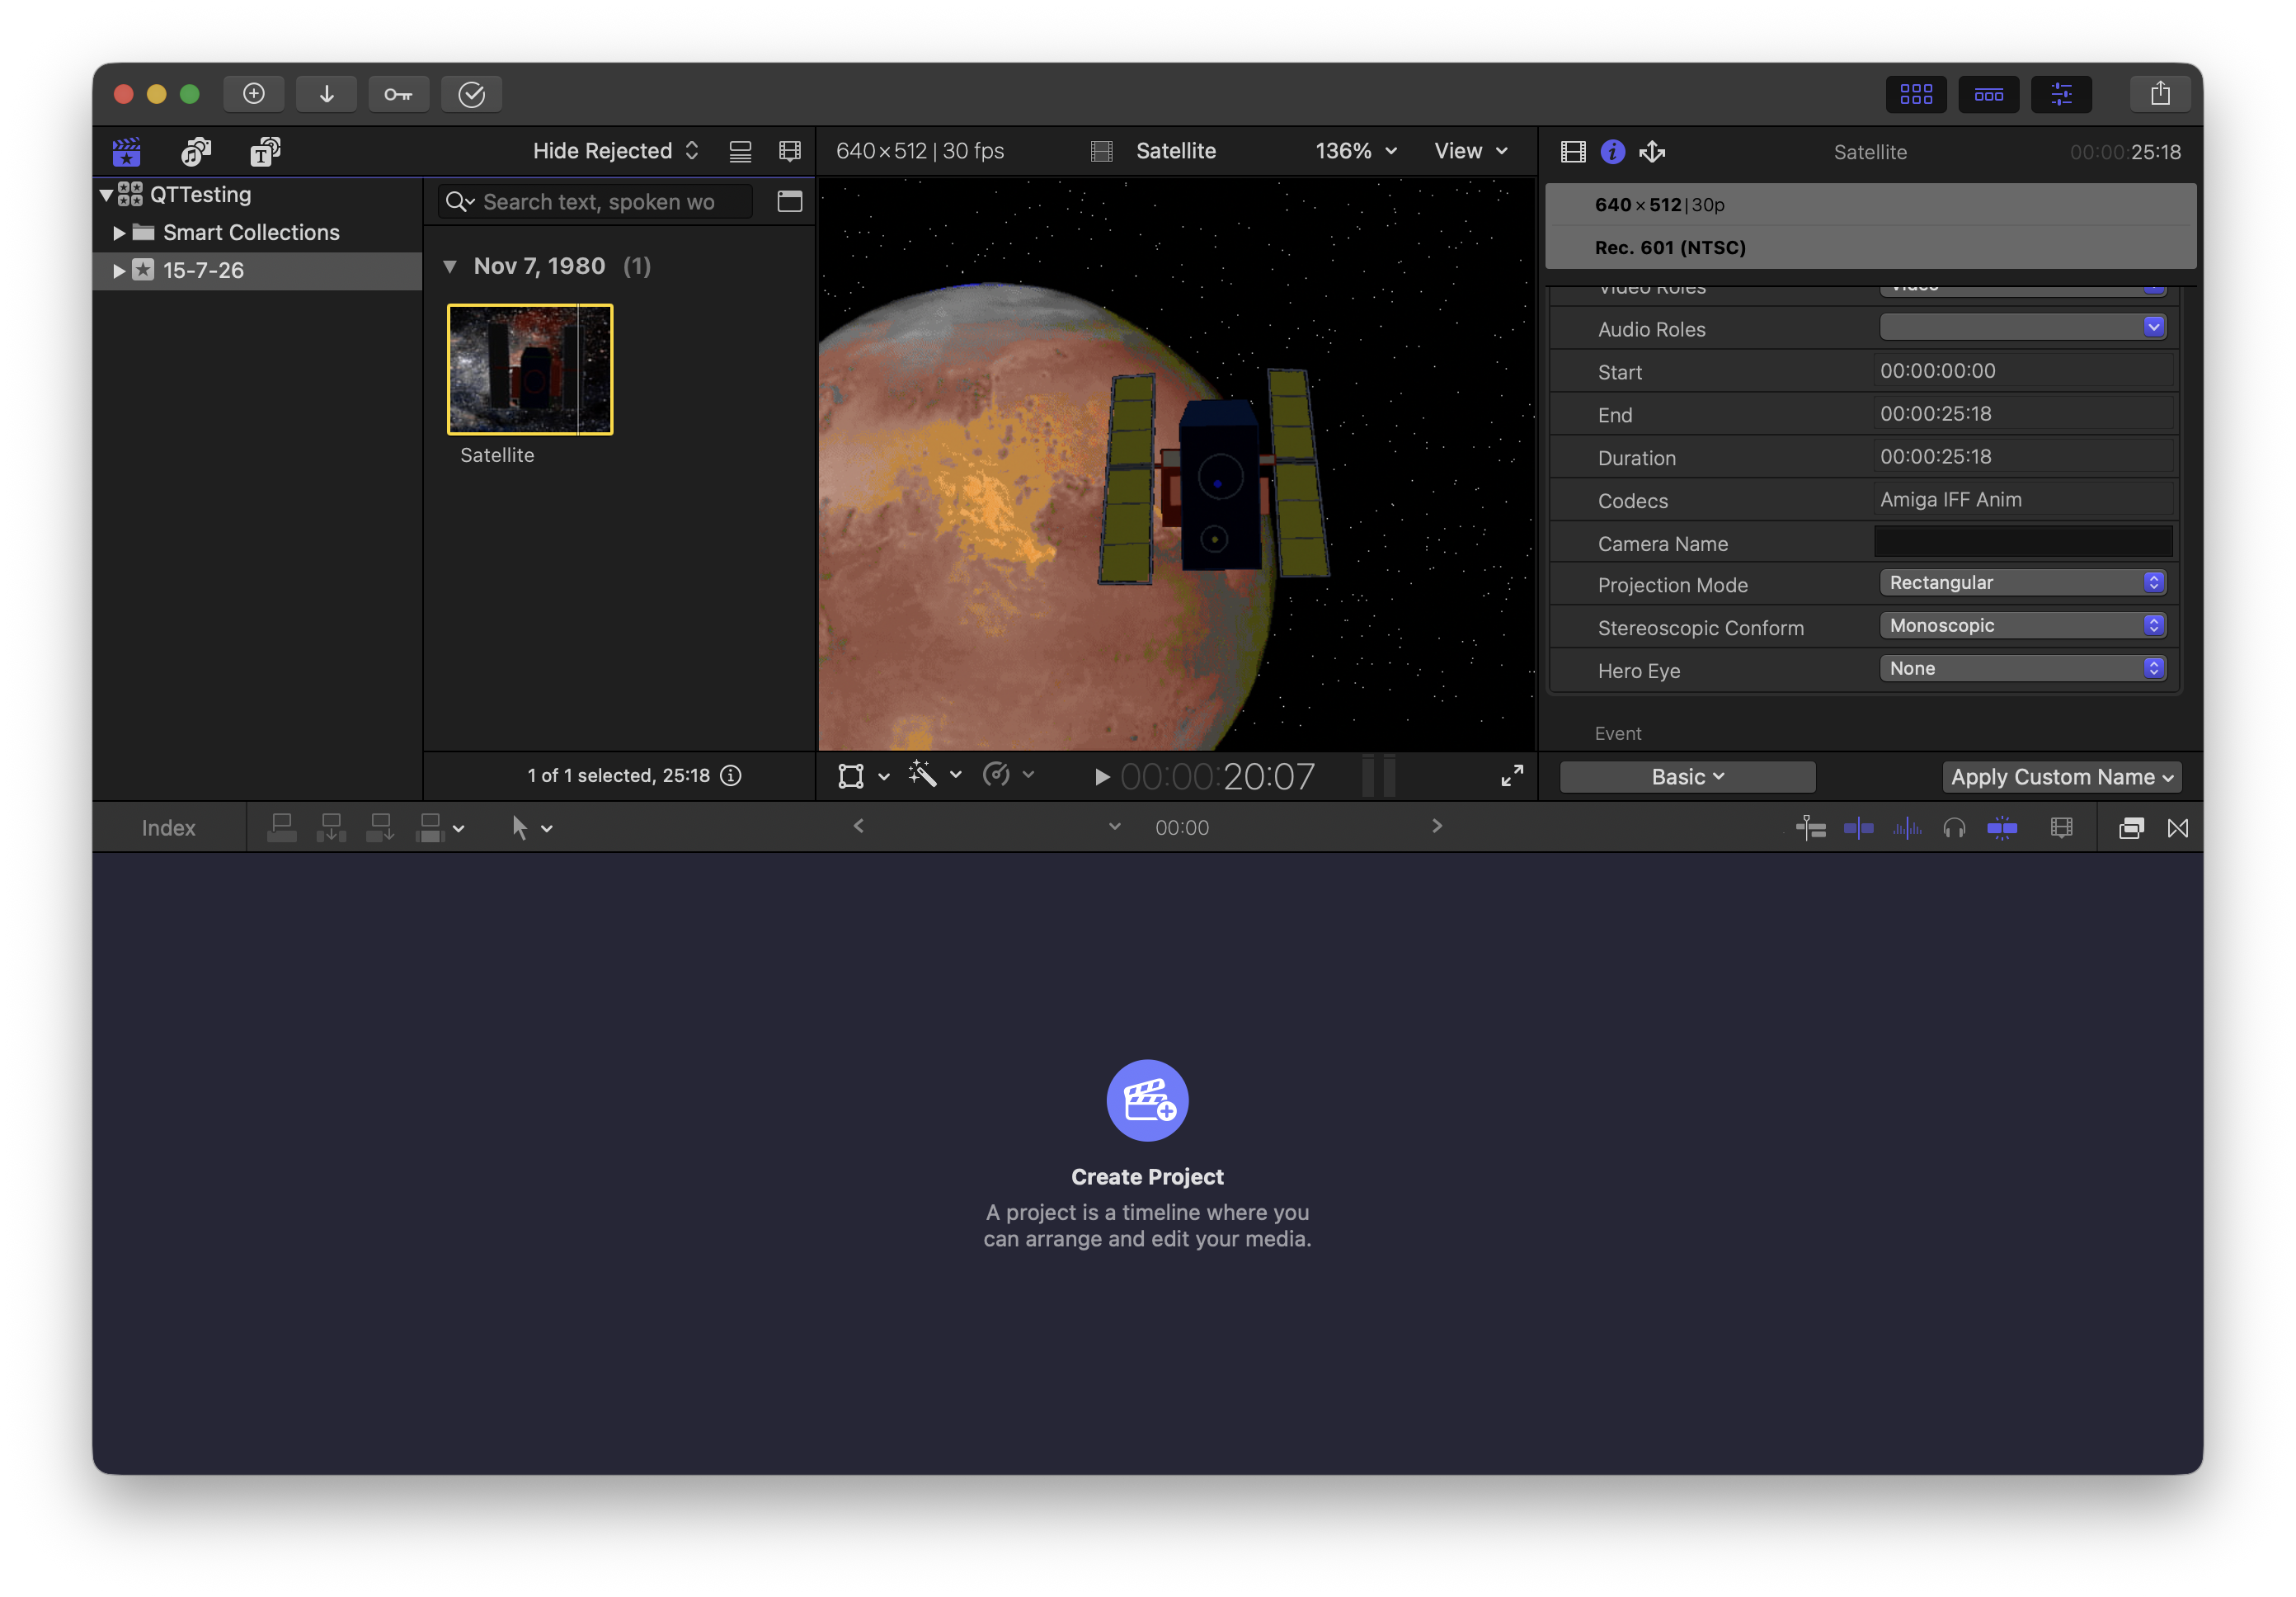Open the Audio Roles dropdown
Viewport: 2296px width, 1597px height.
coord(2022,327)
